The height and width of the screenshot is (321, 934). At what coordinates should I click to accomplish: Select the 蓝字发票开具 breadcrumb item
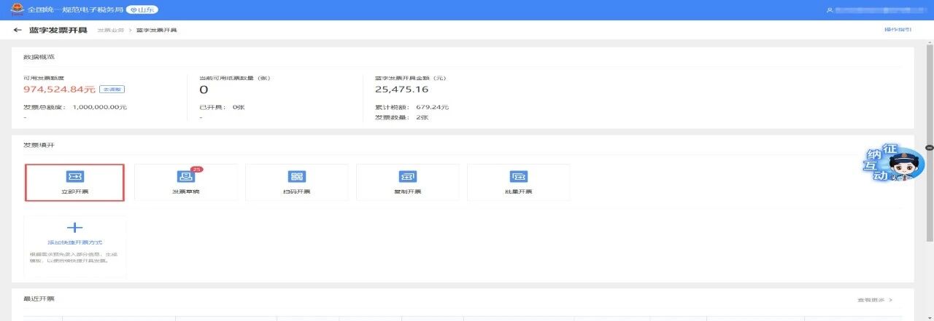[157, 31]
